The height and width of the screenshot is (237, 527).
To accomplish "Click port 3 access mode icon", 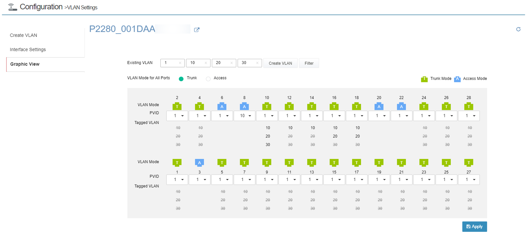I will 199,163.
